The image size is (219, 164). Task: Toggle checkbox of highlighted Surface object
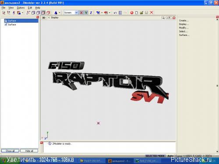(x=6, y=21)
